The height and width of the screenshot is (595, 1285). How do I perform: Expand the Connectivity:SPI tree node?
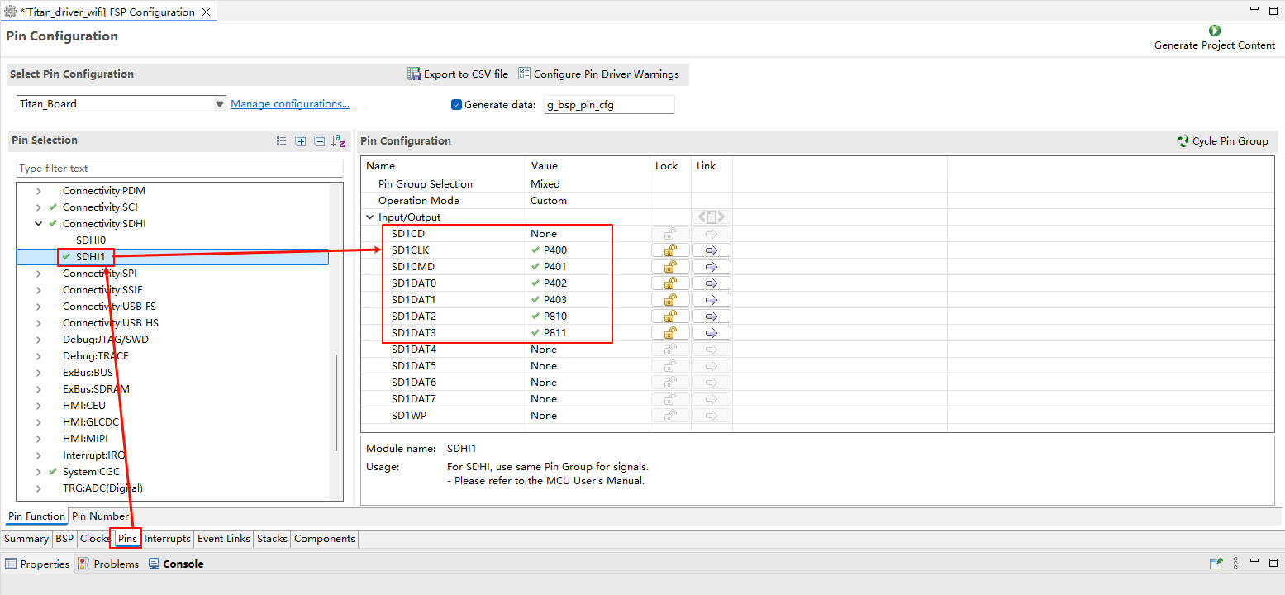38,274
